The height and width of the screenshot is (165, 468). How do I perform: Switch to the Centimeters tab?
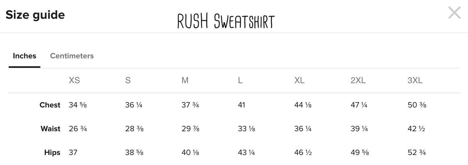coord(72,56)
